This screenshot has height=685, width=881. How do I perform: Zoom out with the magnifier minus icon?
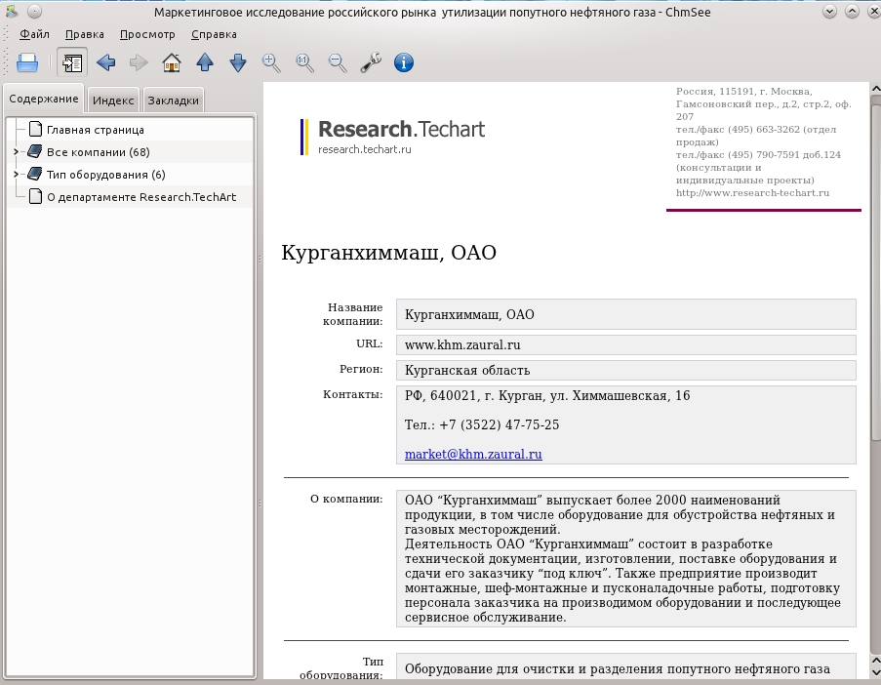click(x=338, y=62)
